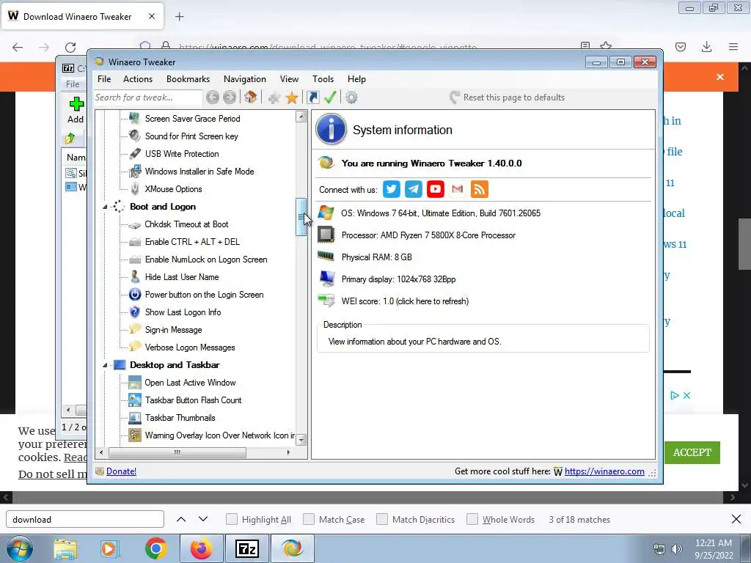Viewport: 751px width, 563px height.
Task: Enable the Highlight All checkbox
Action: click(232, 520)
